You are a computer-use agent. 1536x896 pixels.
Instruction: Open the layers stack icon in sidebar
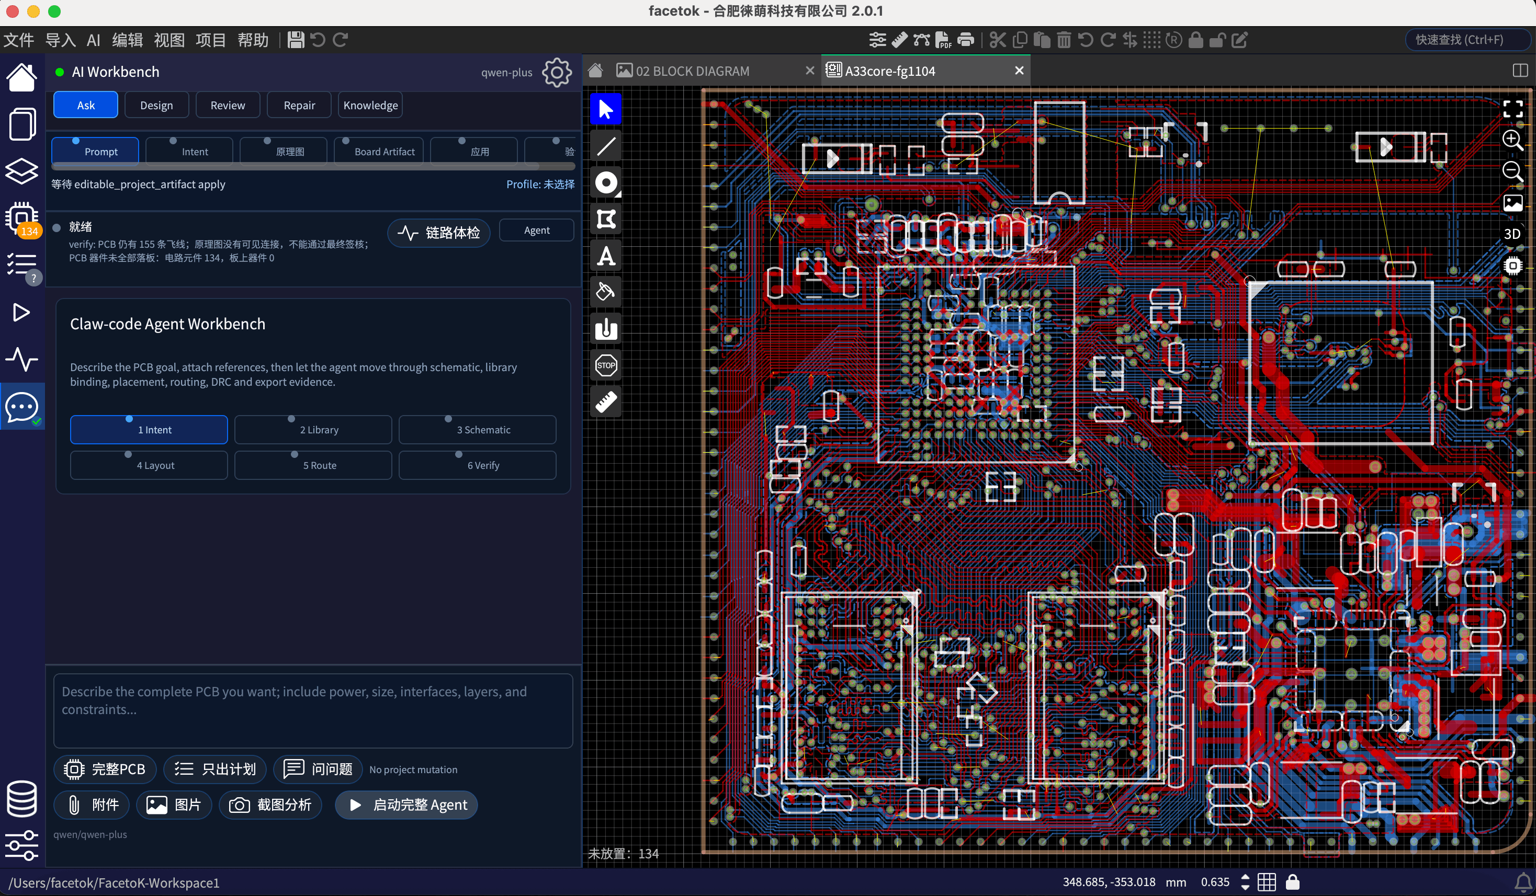tap(22, 171)
